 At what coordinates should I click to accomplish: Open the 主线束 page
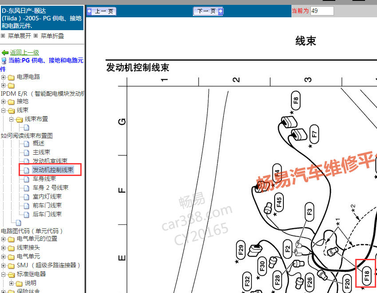click(41, 152)
